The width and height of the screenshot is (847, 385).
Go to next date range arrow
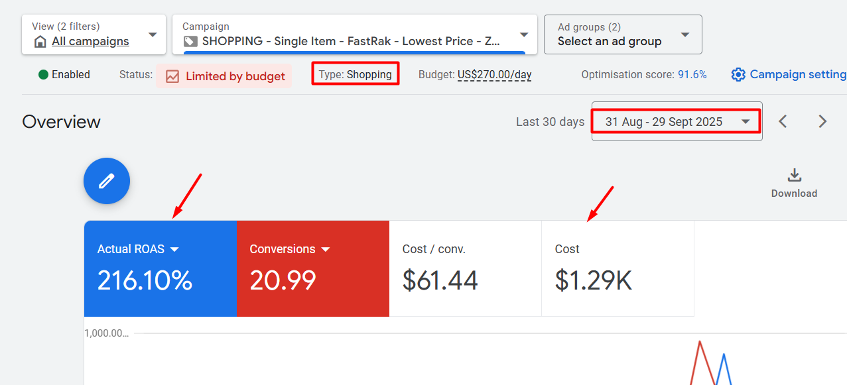tap(822, 121)
